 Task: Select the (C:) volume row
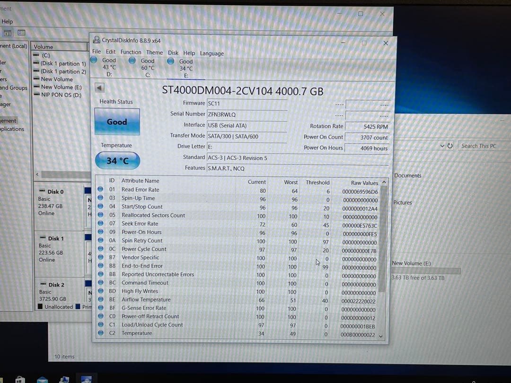click(45, 55)
